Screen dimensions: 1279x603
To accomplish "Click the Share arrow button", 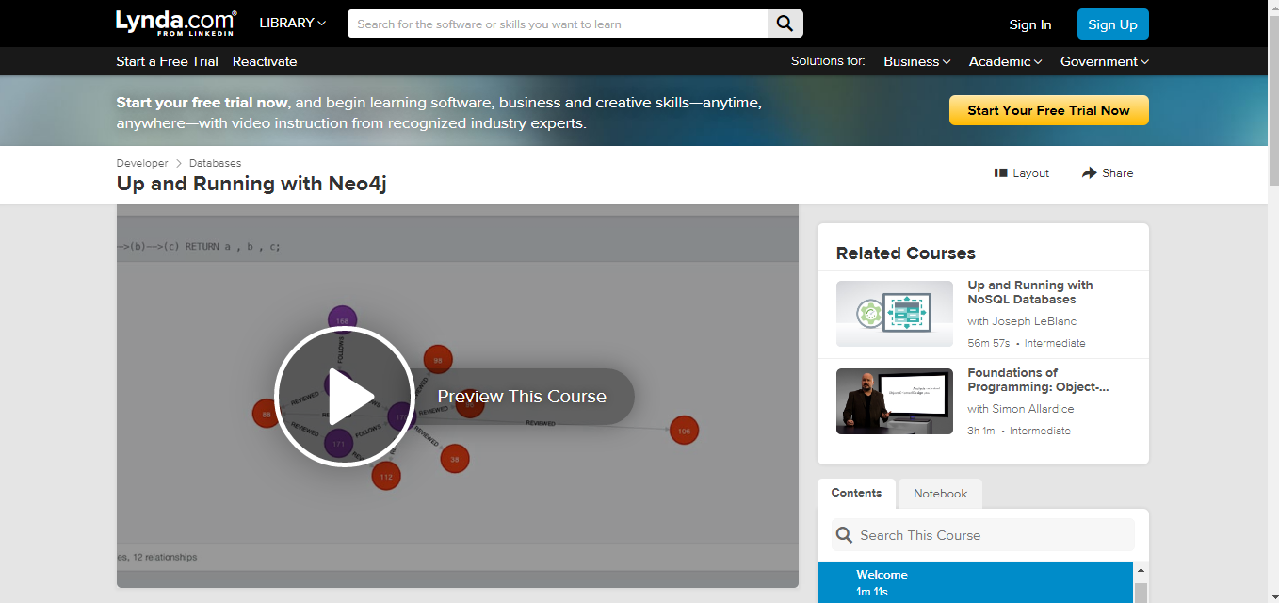I will click(x=1108, y=173).
